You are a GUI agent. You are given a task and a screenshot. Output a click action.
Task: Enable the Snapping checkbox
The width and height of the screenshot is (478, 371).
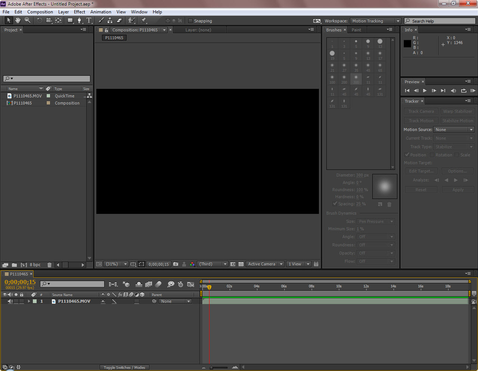pyautogui.click(x=190, y=21)
